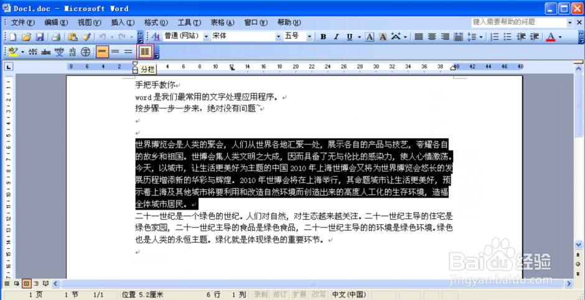Viewport: 585px width, 300px height.
Task: Expand the undo history dropdown
Action: coord(112,37)
